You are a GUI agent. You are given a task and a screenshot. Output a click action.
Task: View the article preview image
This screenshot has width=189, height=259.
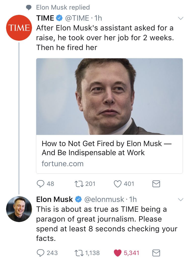tap(109, 97)
